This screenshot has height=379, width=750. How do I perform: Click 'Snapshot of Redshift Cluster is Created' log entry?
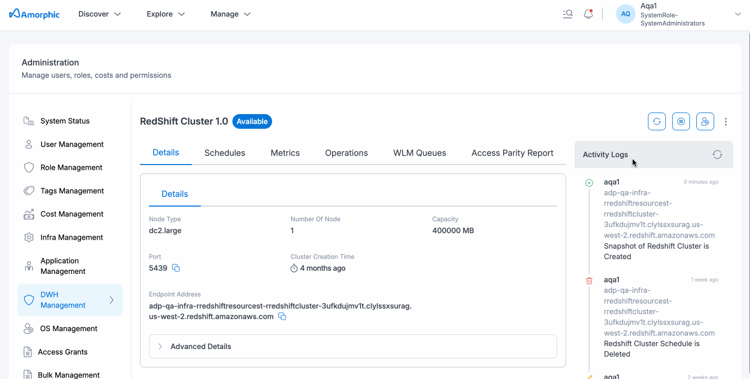click(656, 251)
